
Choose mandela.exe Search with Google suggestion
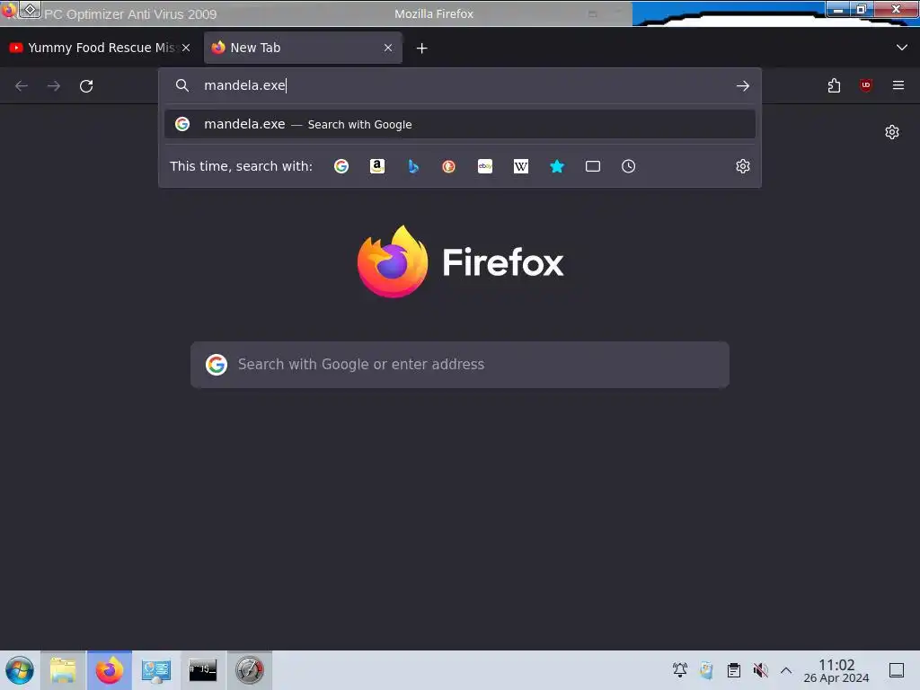[460, 124]
